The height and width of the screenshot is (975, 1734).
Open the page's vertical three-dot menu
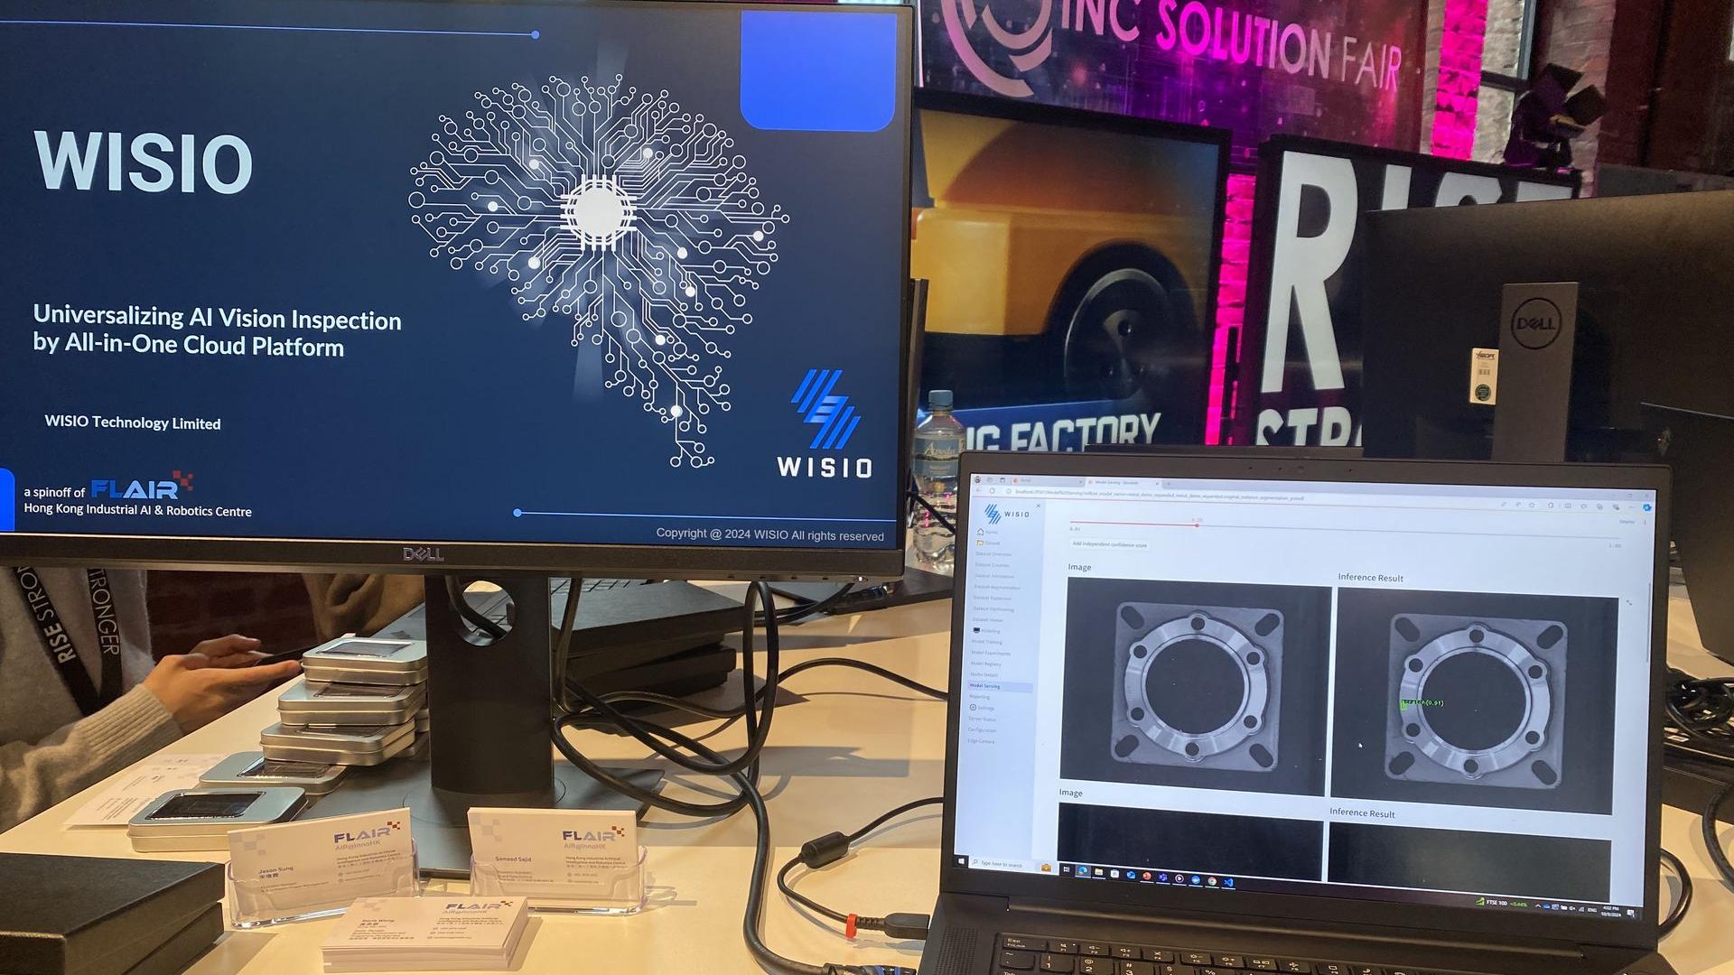pos(1645,522)
